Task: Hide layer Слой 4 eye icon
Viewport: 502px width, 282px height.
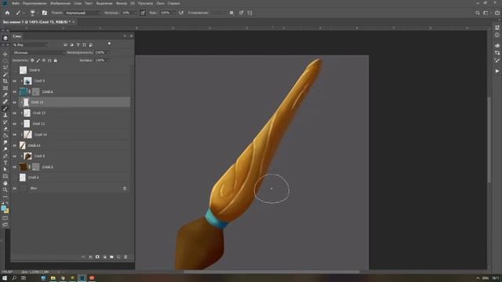Action: coord(14,92)
